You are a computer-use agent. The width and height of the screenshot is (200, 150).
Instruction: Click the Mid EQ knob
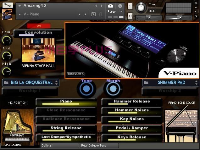[x=7, y=56]
